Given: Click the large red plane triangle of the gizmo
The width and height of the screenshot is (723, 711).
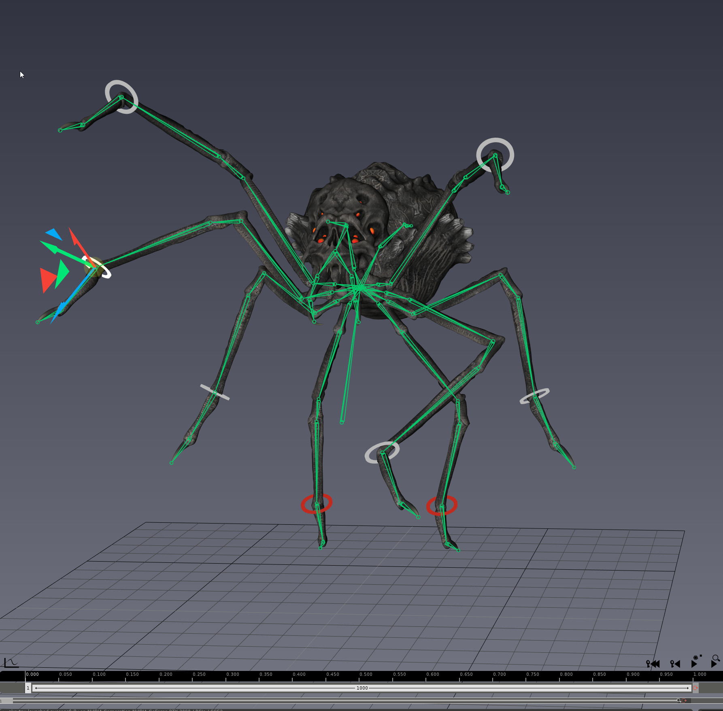Looking at the screenshot, I should pyautogui.click(x=48, y=279).
